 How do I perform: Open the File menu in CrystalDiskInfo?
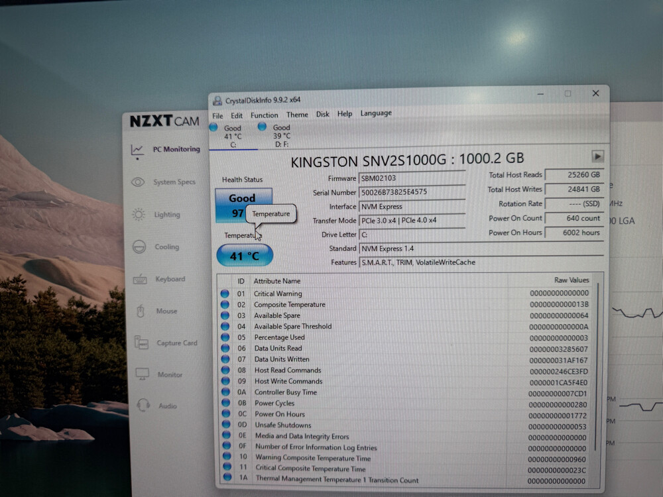pos(217,116)
